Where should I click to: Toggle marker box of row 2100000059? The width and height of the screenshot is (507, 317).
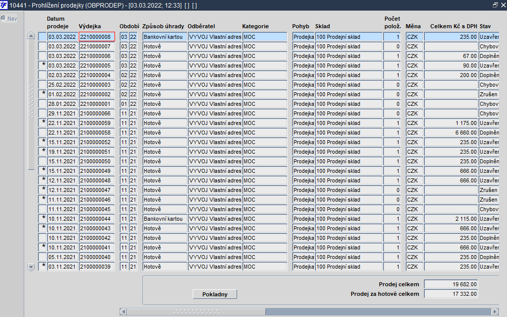click(42, 123)
